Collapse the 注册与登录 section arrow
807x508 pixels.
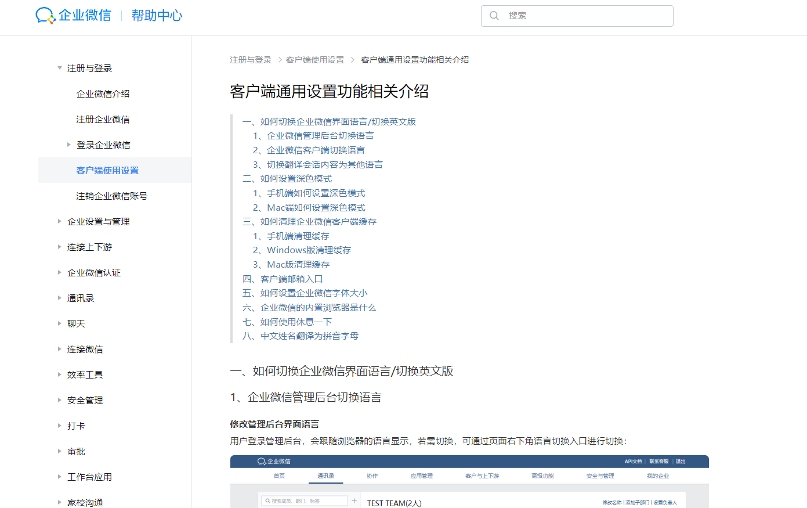pos(59,68)
